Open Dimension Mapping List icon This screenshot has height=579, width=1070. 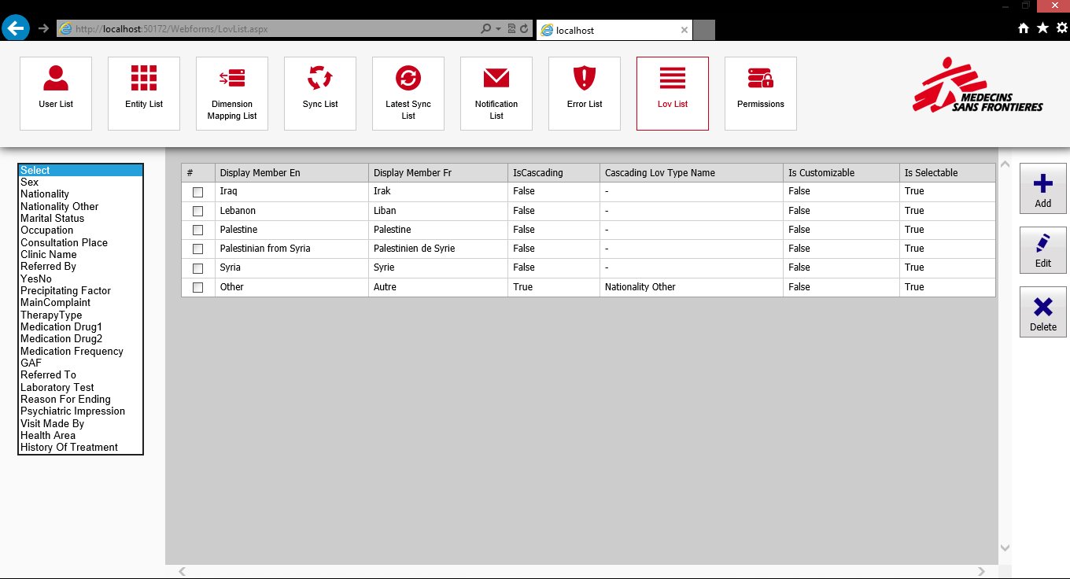232,94
